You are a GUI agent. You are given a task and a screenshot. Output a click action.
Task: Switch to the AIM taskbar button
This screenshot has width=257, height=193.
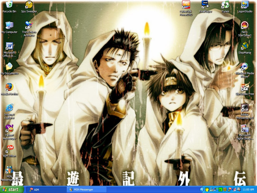[46, 189]
